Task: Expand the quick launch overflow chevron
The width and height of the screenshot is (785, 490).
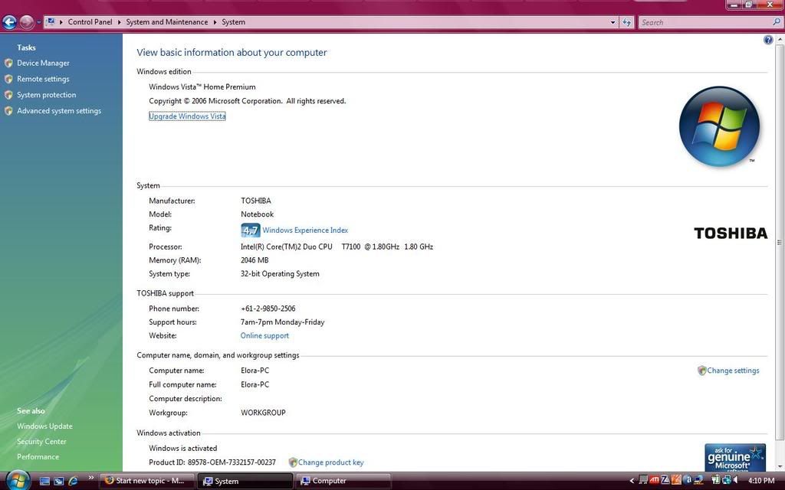Action: tap(90, 478)
